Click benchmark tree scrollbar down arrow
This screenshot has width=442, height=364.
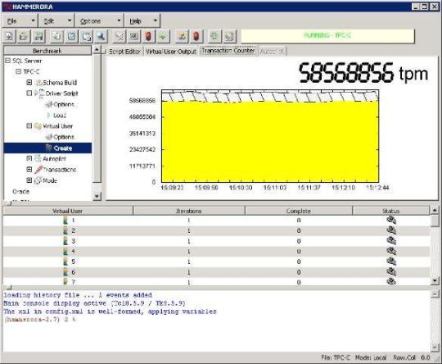[x=97, y=196]
